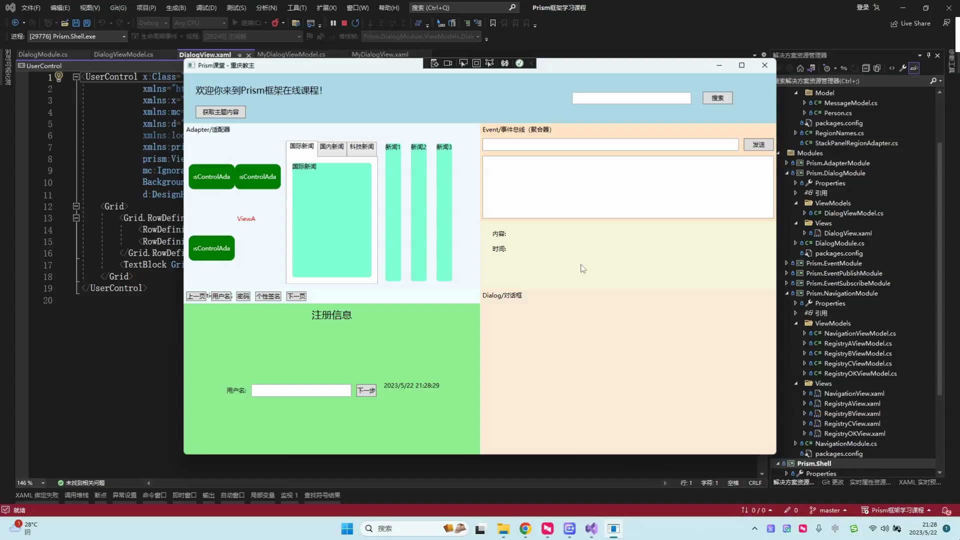960x540 pixels.
Task: Toggle the pin to auto-hide Solution Explorer
Action: (x=928, y=55)
